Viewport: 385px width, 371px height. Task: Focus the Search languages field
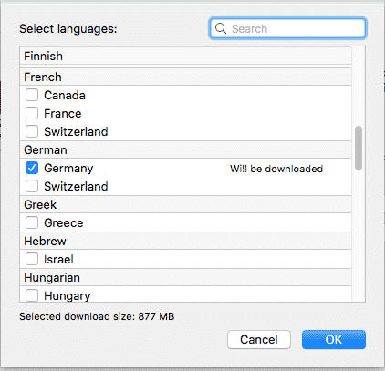[287, 28]
